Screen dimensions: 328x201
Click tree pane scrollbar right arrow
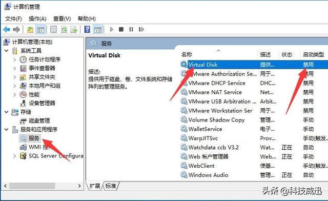[x=79, y=186]
